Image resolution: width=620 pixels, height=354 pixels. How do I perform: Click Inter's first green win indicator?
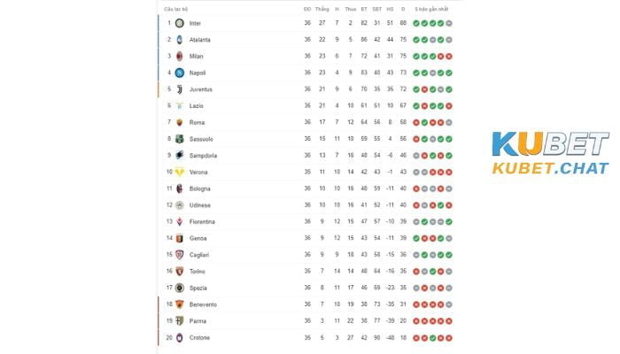pos(416,23)
